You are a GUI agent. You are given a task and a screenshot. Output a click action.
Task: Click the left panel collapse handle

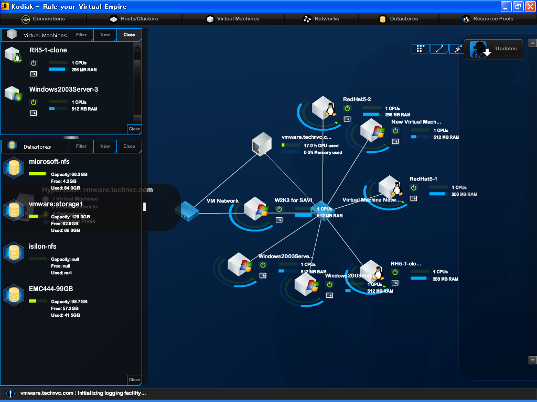[145, 206]
